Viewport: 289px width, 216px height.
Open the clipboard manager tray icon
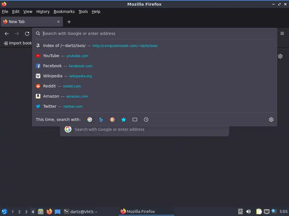tap(259, 211)
